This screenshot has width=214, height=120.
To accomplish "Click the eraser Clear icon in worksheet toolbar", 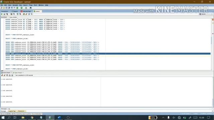I will coord(26,14).
